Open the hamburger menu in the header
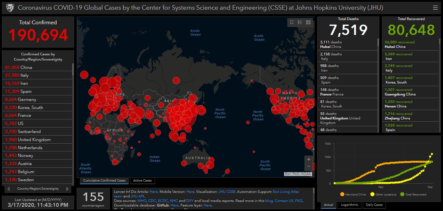 pyautogui.click(x=435, y=8)
